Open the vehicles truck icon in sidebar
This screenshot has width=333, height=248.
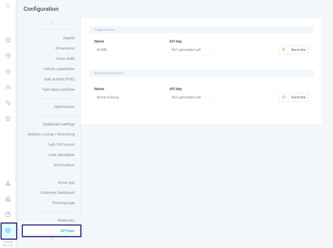click(8, 103)
